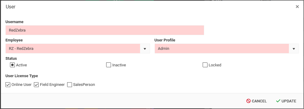Image resolution: width=304 pixels, height=109 pixels.
Task: Click the Inactive label text
Action: (x=119, y=65)
